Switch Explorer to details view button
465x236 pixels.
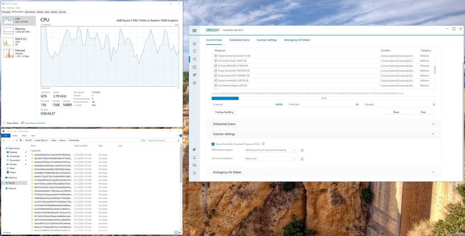[176, 233]
